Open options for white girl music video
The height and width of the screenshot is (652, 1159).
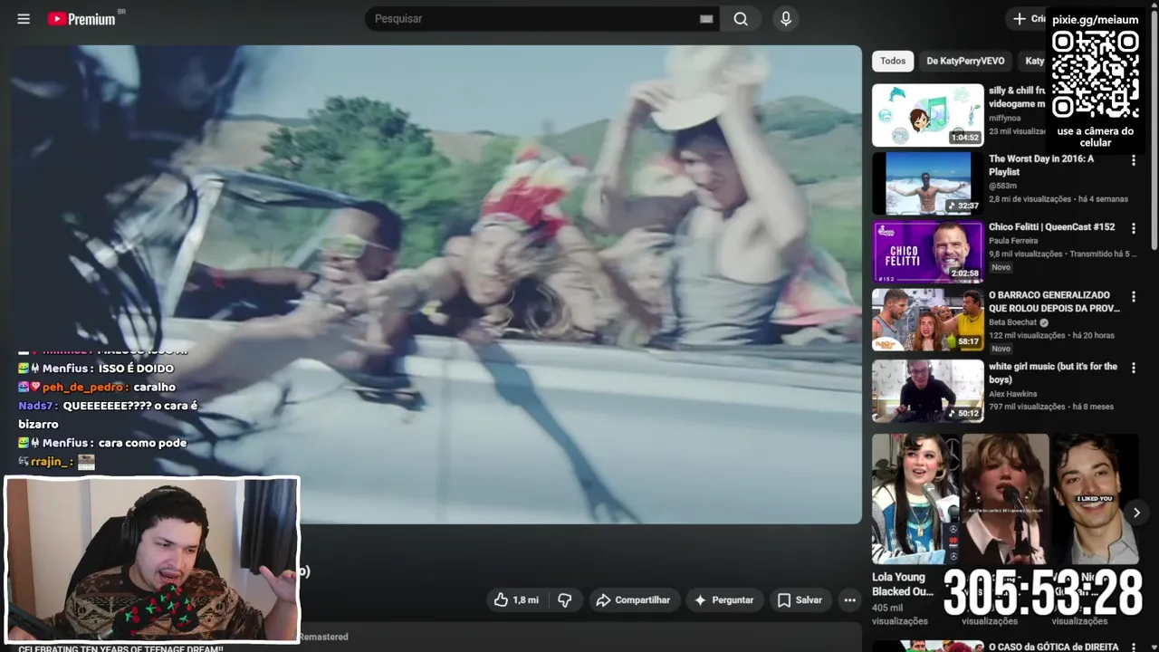pos(1133,368)
